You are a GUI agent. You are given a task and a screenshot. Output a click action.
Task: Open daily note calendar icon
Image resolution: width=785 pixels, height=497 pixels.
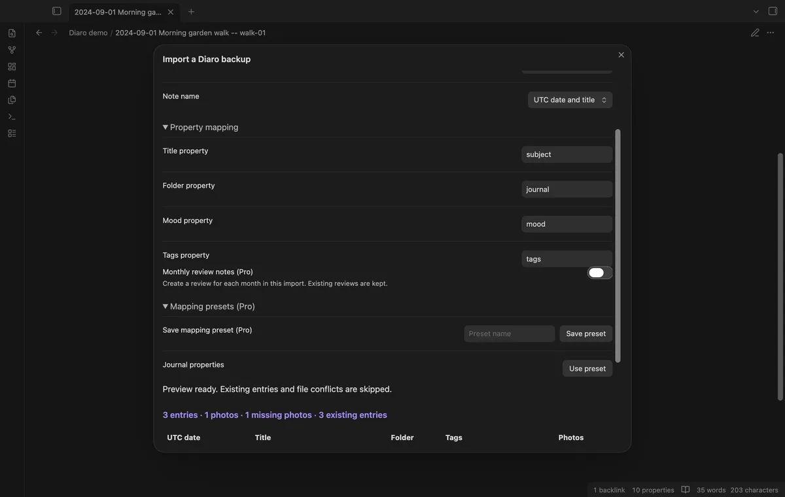point(12,83)
